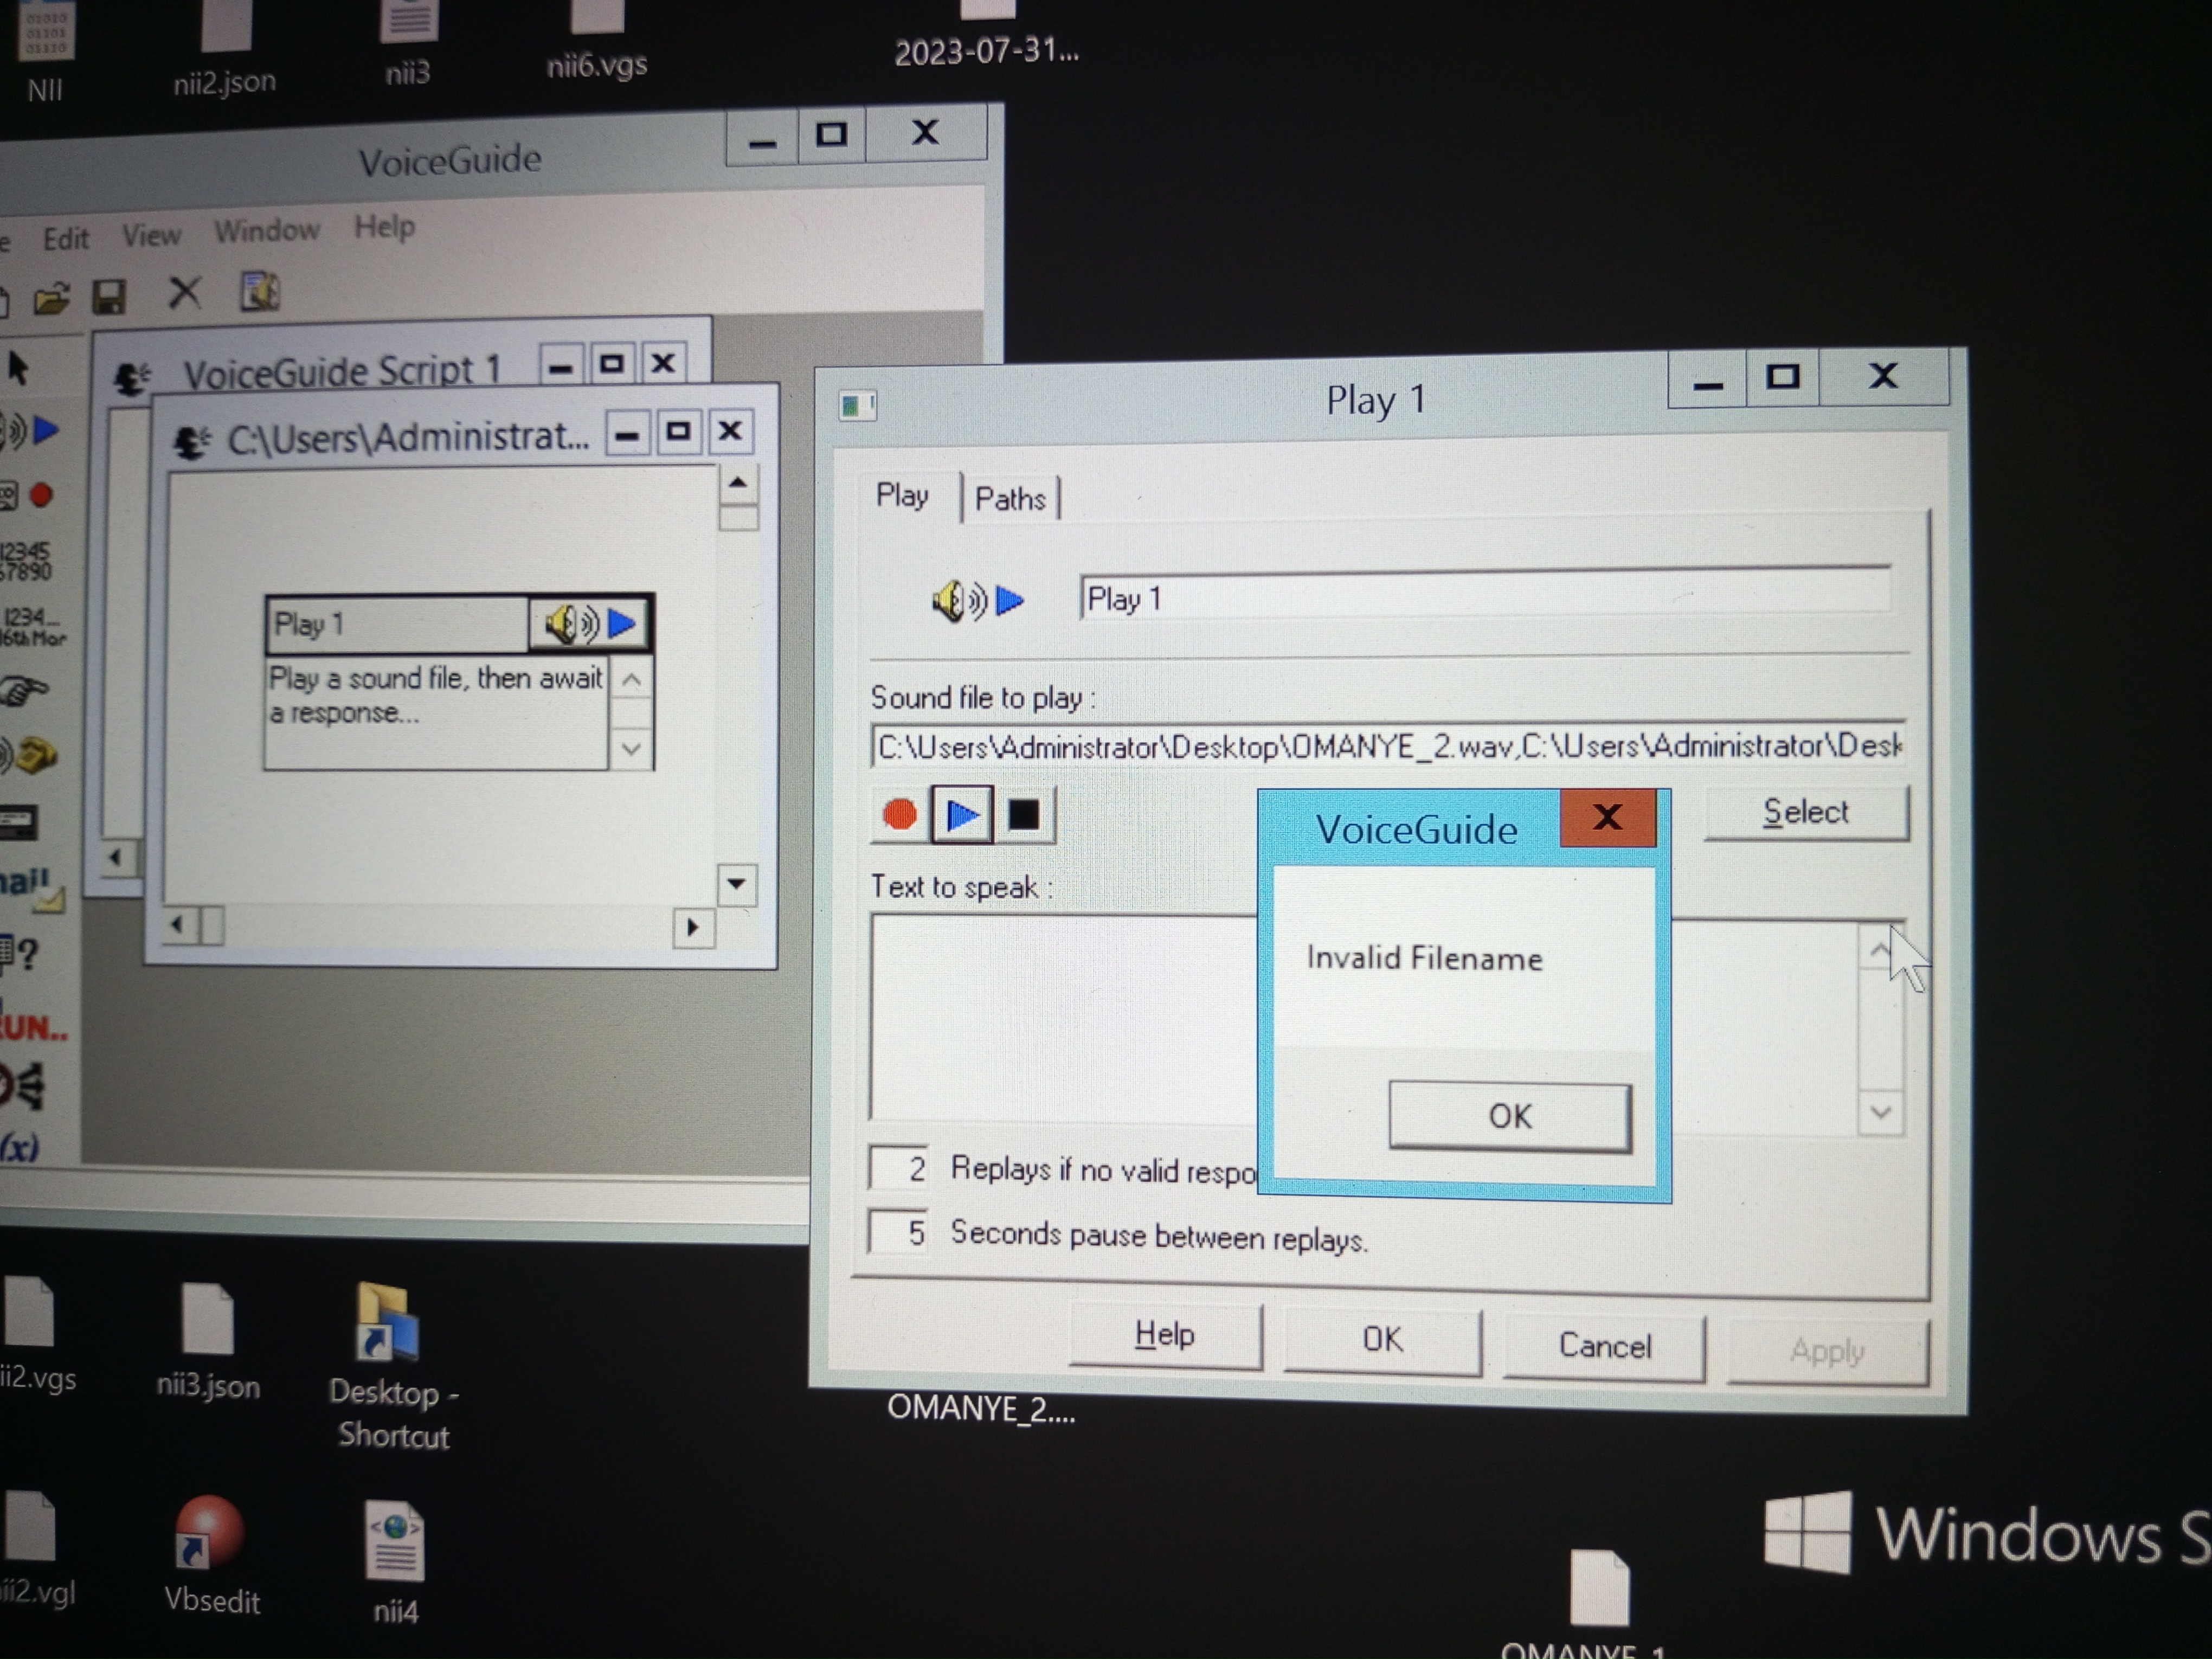Click the VoiceGuide Script 1 window head icon
The width and height of the screenshot is (2212, 1659).
tap(131, 378)
